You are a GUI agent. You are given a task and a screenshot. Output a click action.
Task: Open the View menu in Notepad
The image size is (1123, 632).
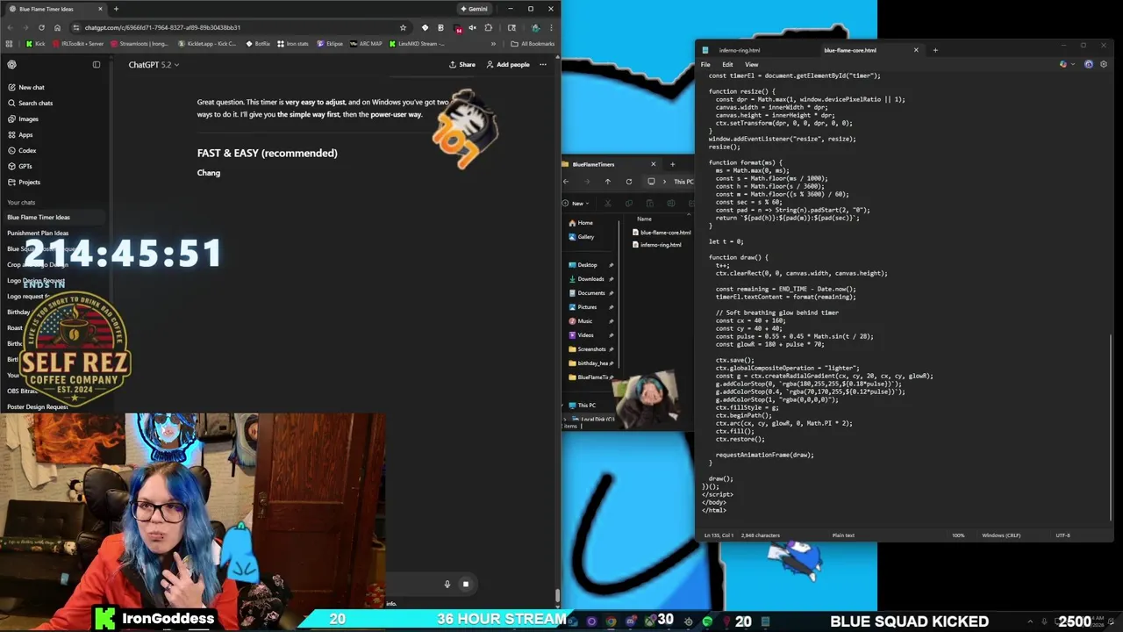(x=752, y=64)
